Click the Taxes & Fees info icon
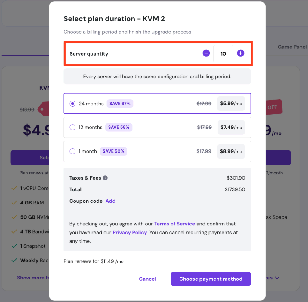Viewport: 308px width, 302px height. [105, 178]
